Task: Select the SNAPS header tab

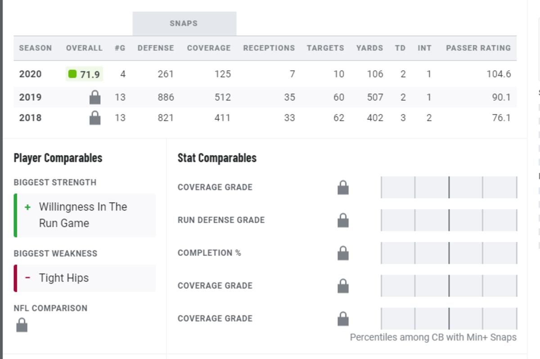Action: (x=184, y=23)
